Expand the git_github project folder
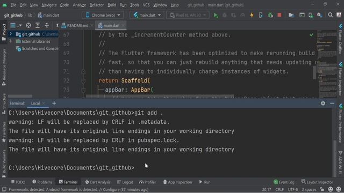Screen dimensions: 344x193 11,34
